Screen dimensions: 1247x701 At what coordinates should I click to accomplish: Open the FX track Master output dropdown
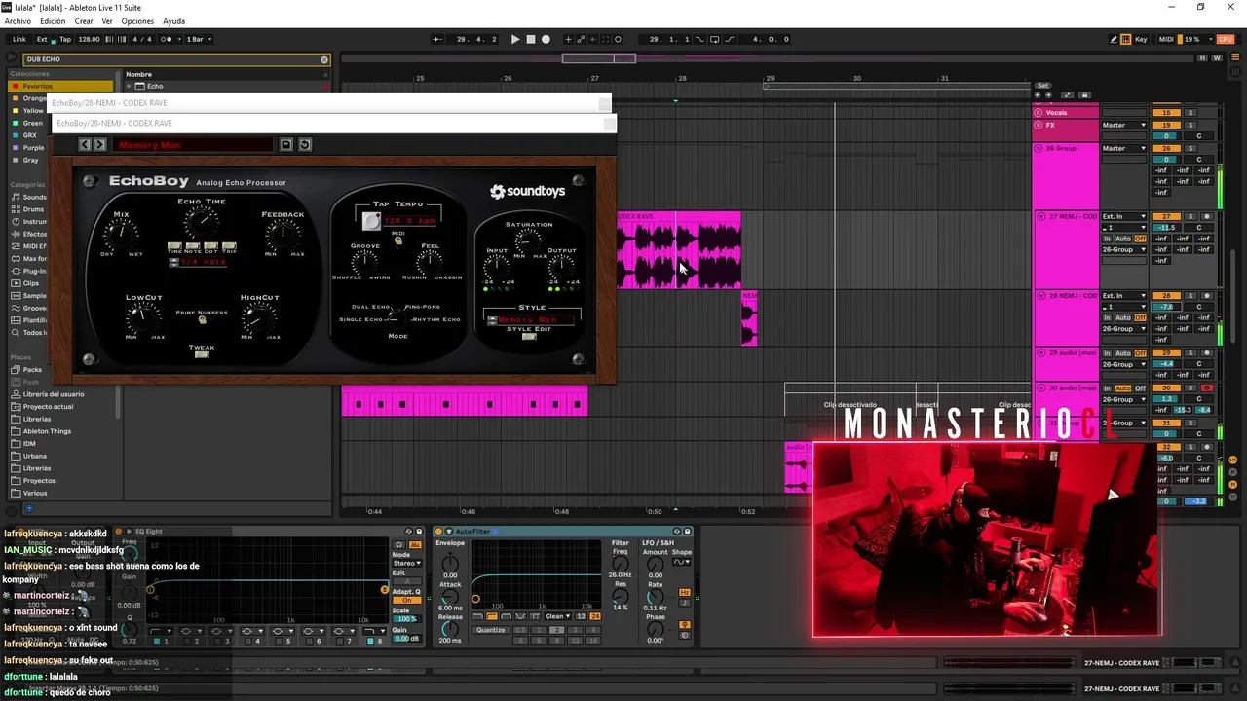pos(1124,125)
